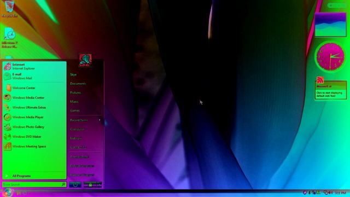
Task: Open Control Panel from Start menu
Action: 80,157
